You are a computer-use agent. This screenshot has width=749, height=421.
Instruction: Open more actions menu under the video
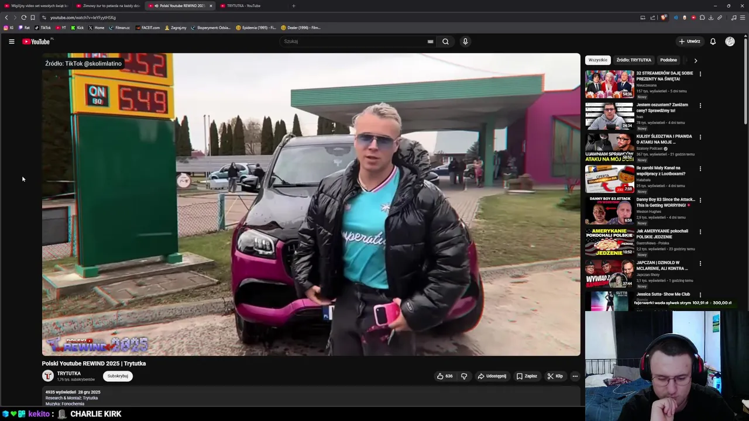(575, 376)
